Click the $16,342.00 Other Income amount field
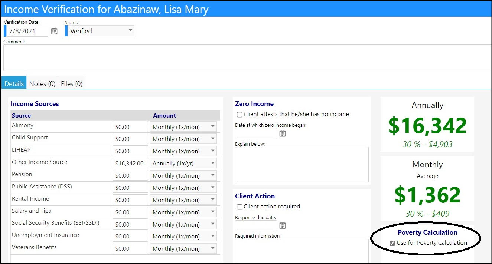 130,163
